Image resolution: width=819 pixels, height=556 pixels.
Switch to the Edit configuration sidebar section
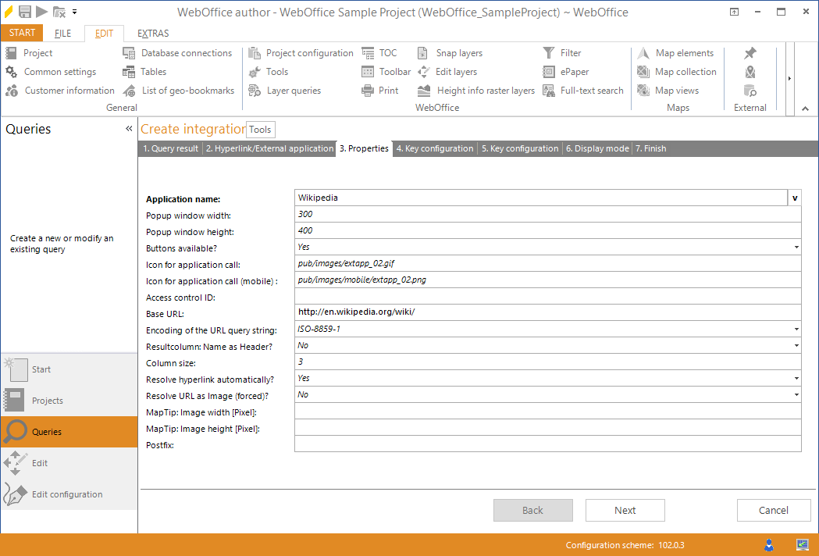(69, 494)
